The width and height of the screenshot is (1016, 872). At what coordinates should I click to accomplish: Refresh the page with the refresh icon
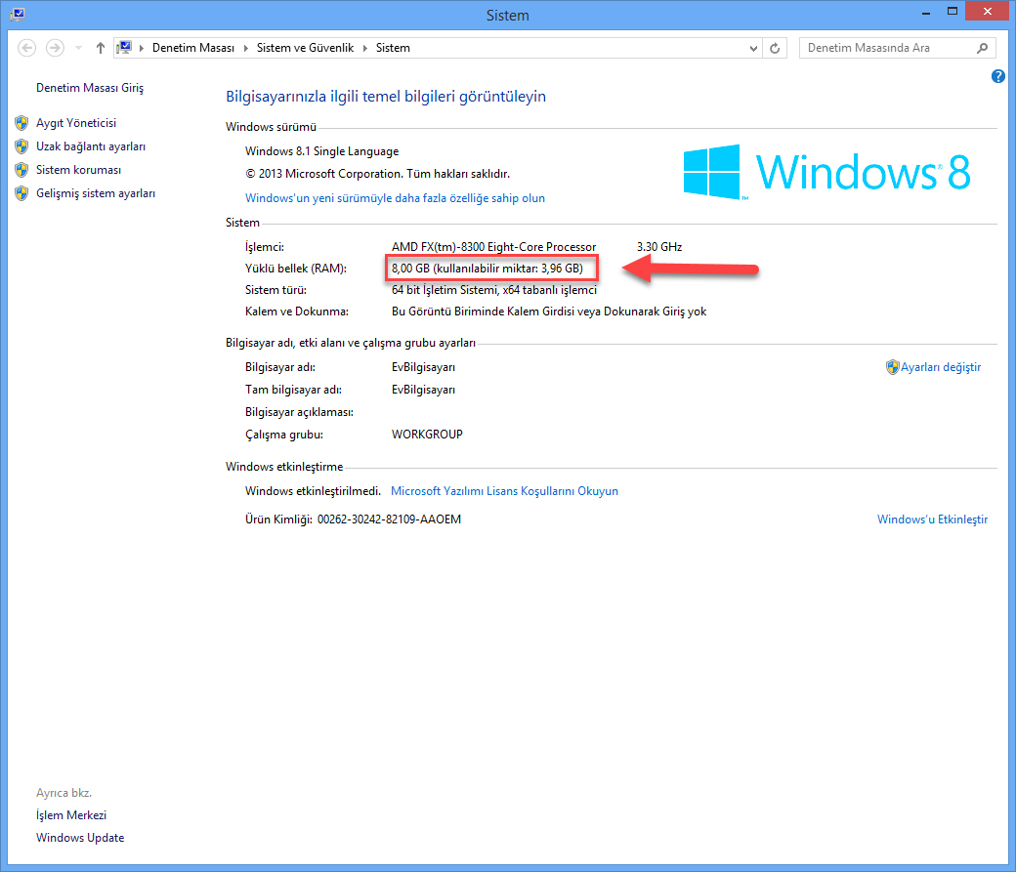pos(775,48)
